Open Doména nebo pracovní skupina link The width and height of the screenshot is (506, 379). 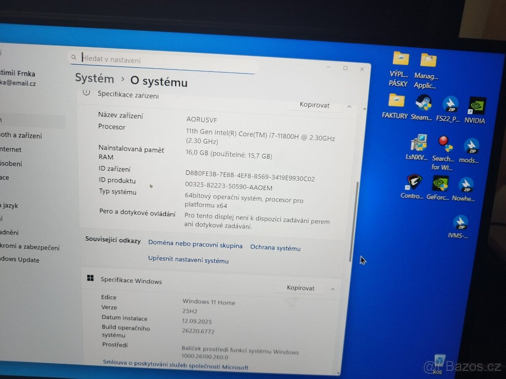point(195,245)
